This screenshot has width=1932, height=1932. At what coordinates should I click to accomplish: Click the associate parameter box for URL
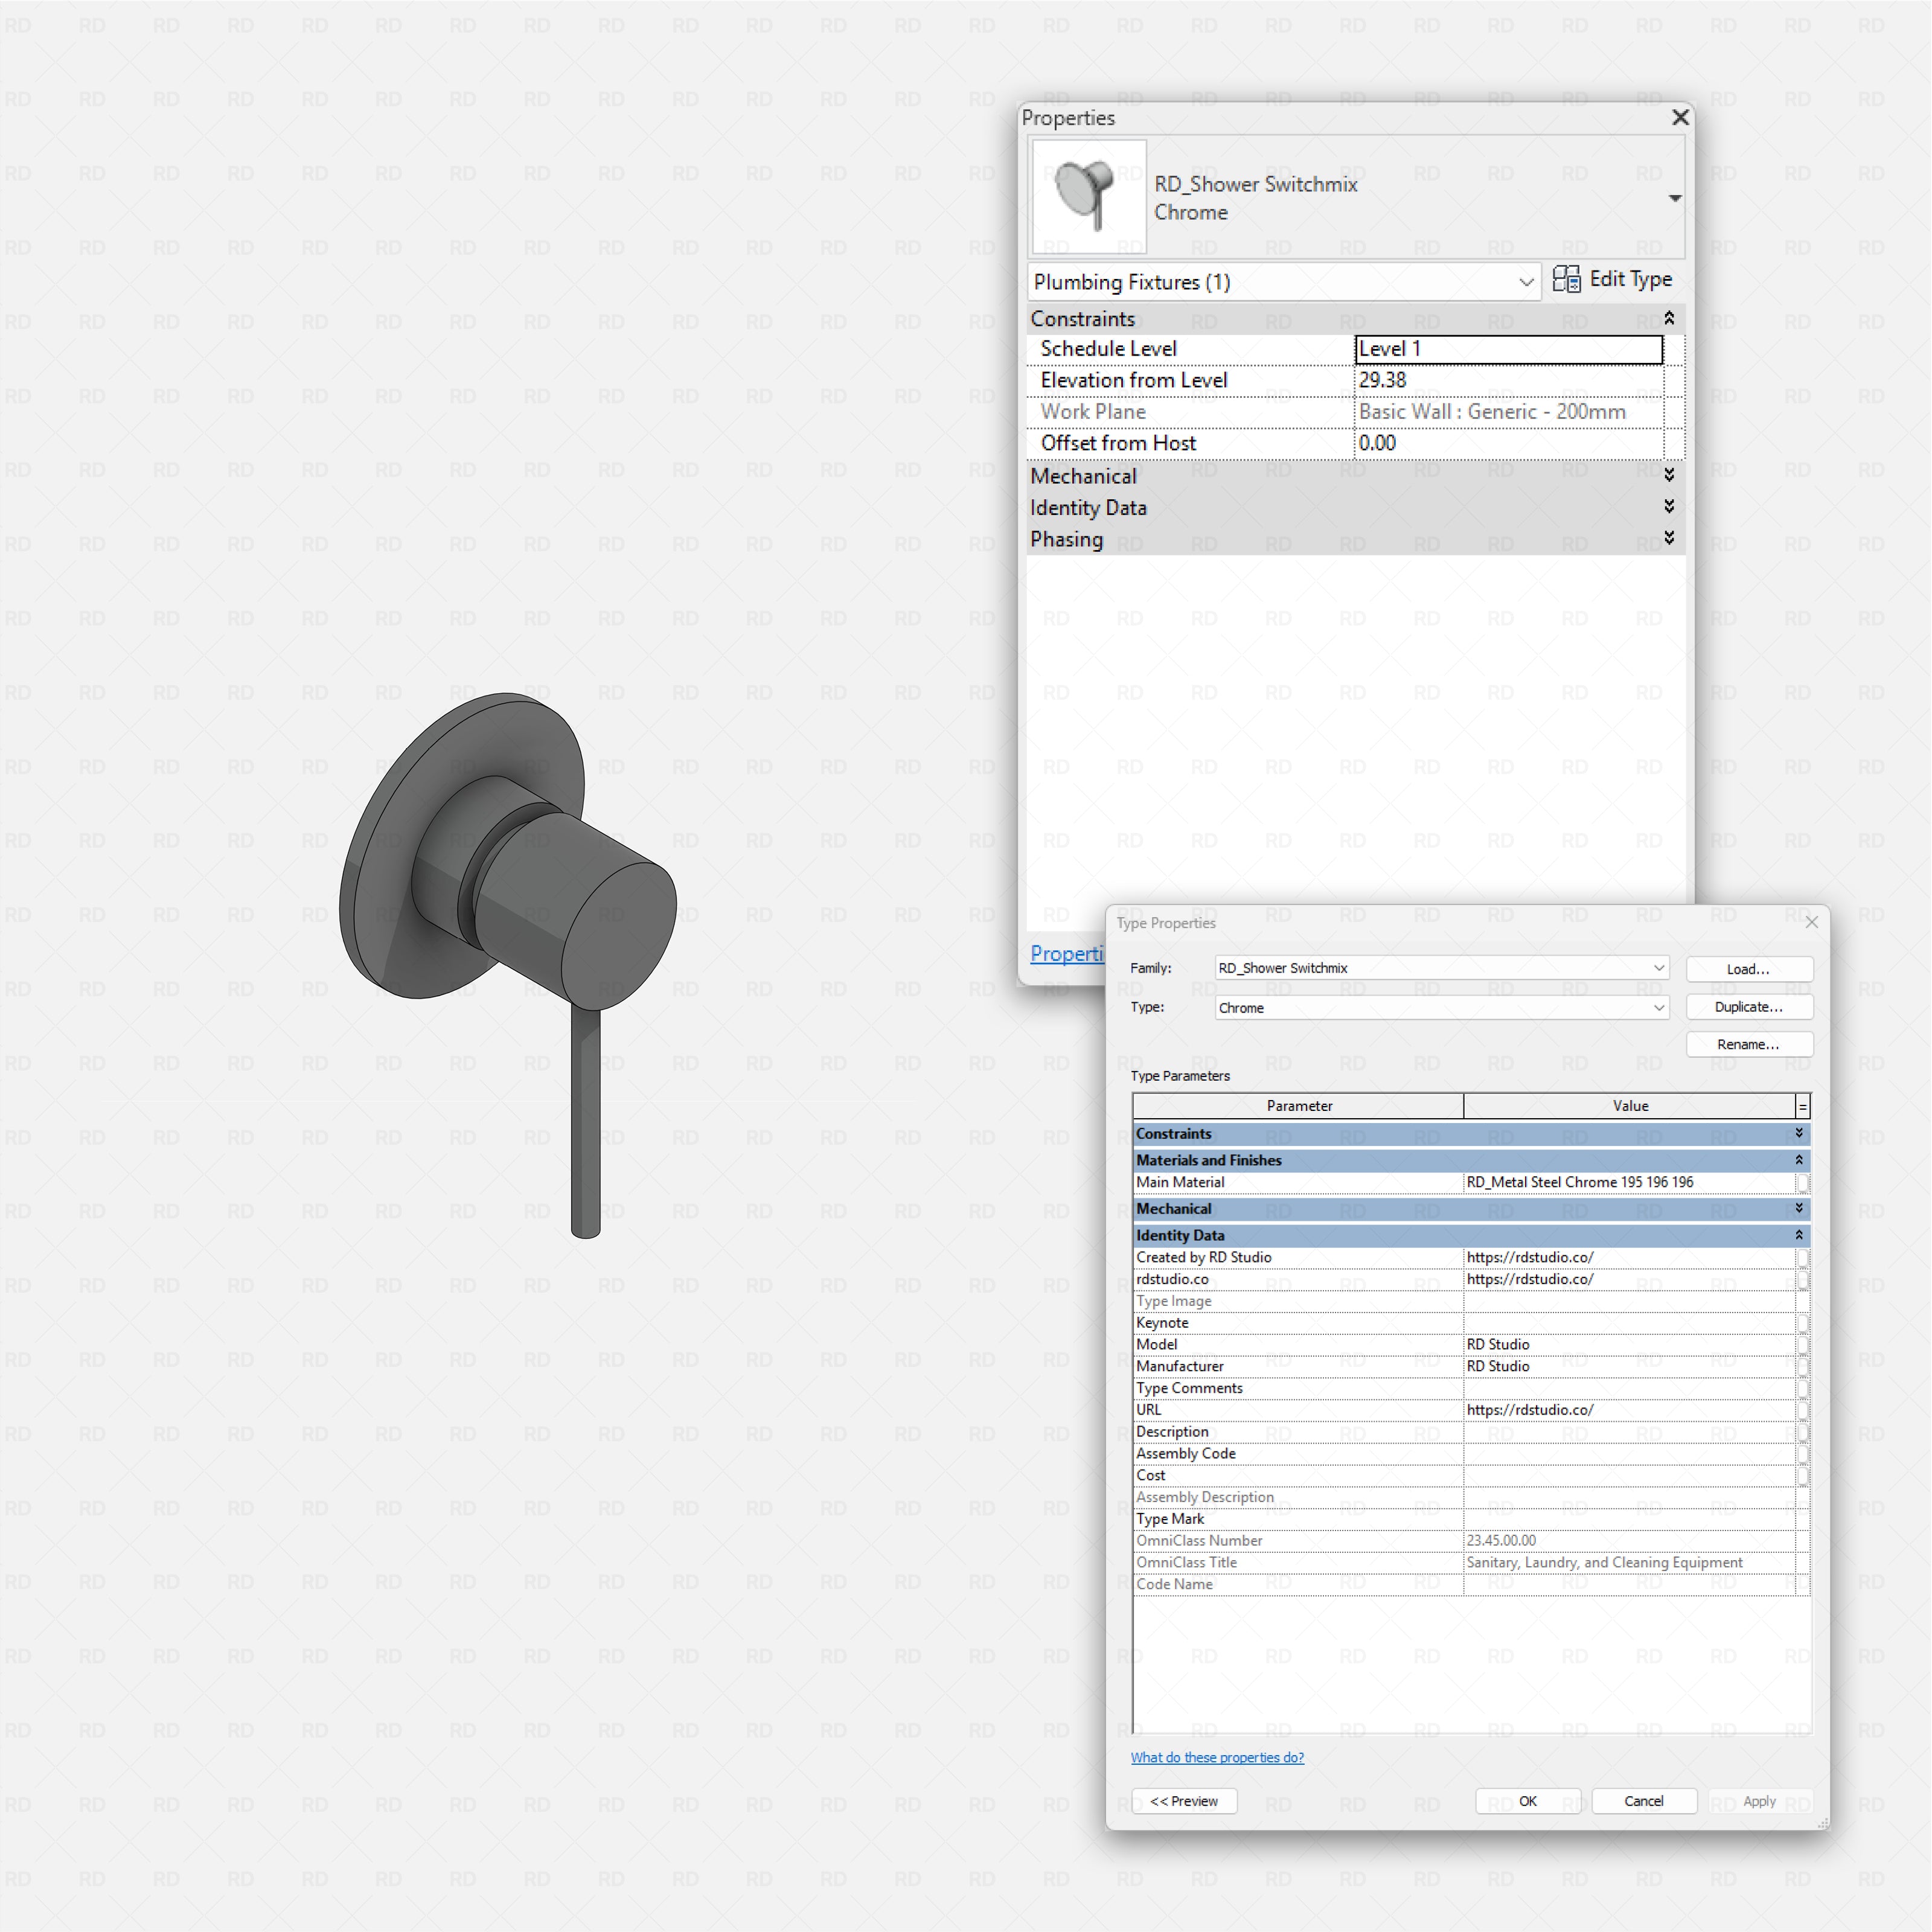pos(1802,1411)
